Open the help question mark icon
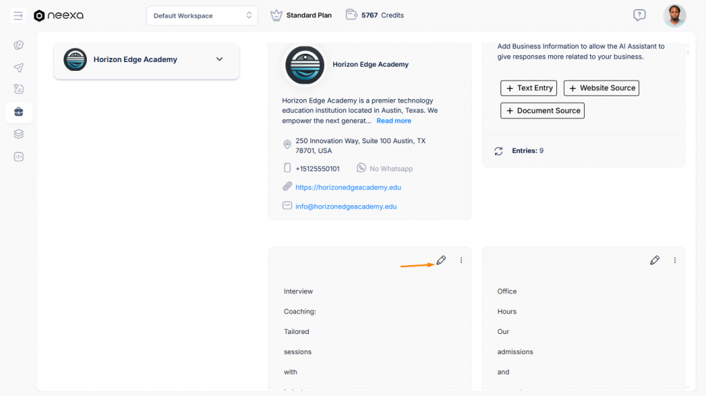Image resolution: width=706 pixels, height=396 pixels. coord(639,15)
